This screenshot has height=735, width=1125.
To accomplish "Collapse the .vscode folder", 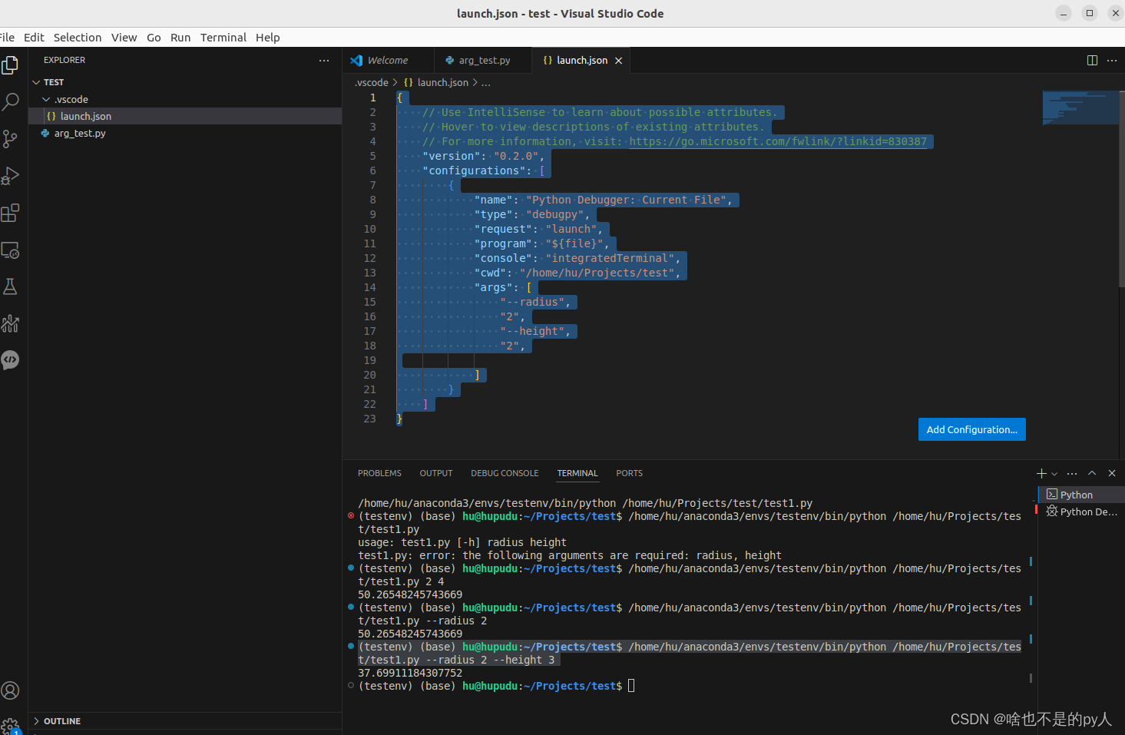I will 48,99.
